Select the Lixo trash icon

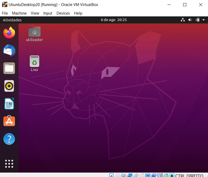(34, 64)
